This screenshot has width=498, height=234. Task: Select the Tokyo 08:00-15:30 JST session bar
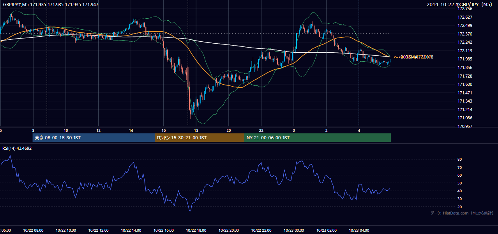pyautogui.click(x=94, y=138)
